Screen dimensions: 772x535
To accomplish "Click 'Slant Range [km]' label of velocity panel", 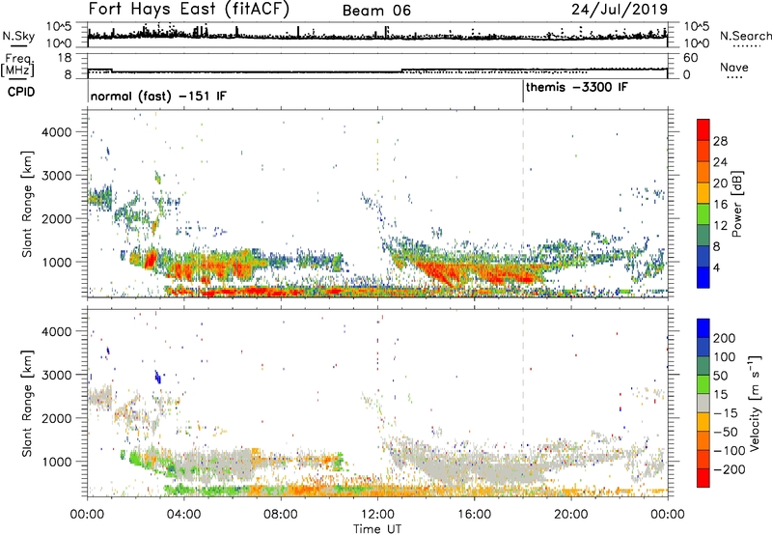I will (x=27, y=403).
